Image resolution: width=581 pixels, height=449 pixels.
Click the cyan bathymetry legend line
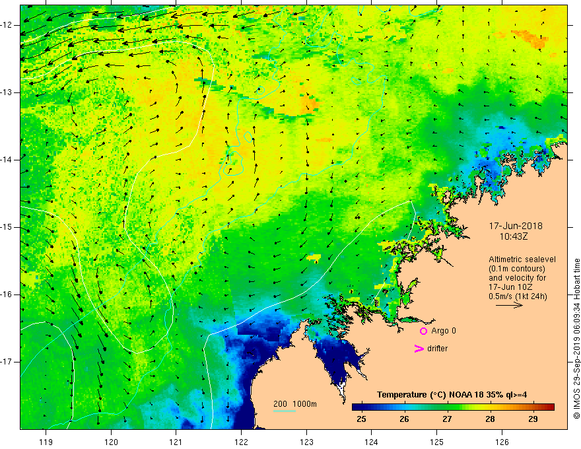(285, 411)
